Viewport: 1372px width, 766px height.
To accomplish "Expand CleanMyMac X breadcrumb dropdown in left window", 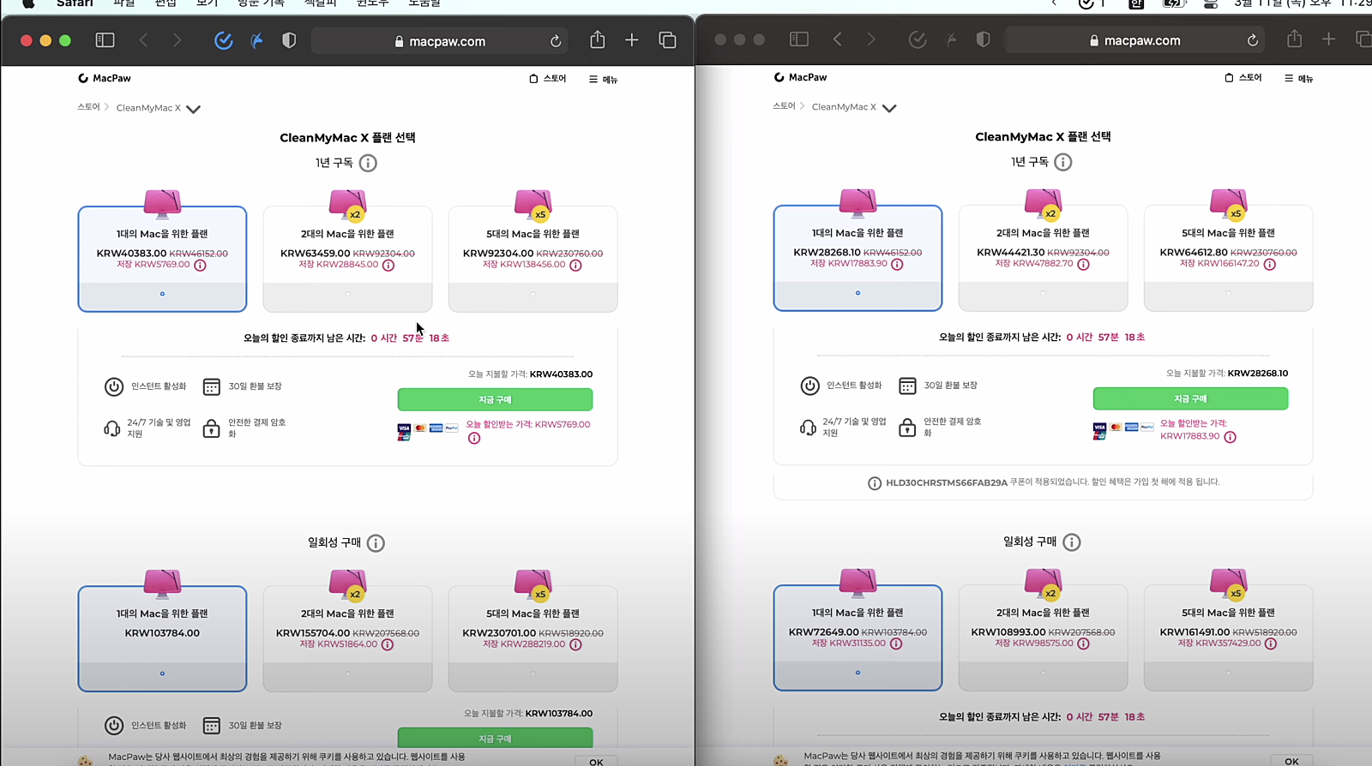I will (193, 109).
